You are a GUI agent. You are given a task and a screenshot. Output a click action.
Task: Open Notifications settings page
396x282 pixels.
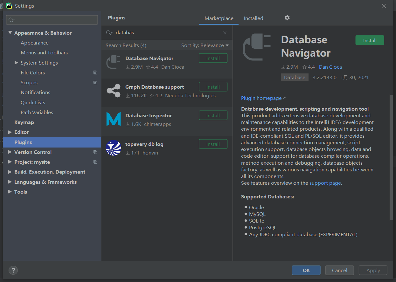[x=36, y=92]
